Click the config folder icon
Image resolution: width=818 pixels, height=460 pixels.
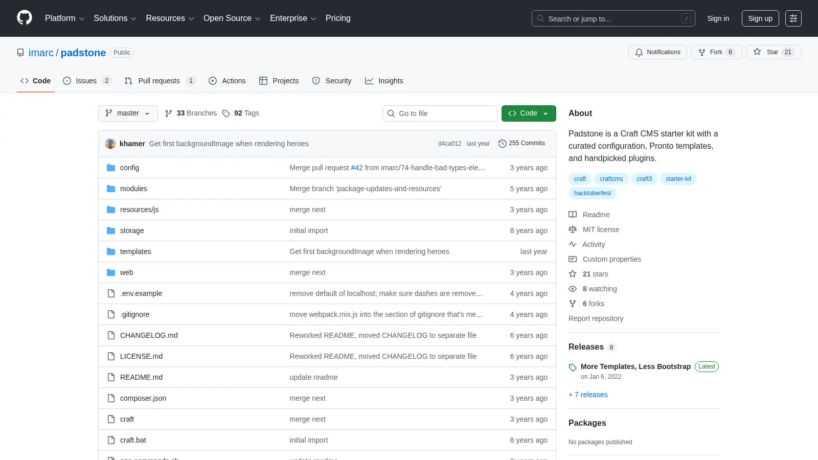pyautogui.click(x=111, y=168)
